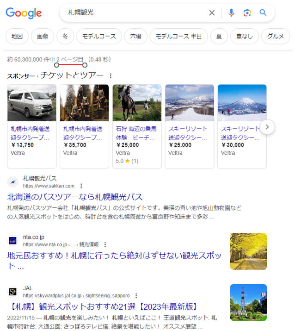295x331 pixels.
Task: Select the 車なし filter chip
Action: tap(245, 36)
